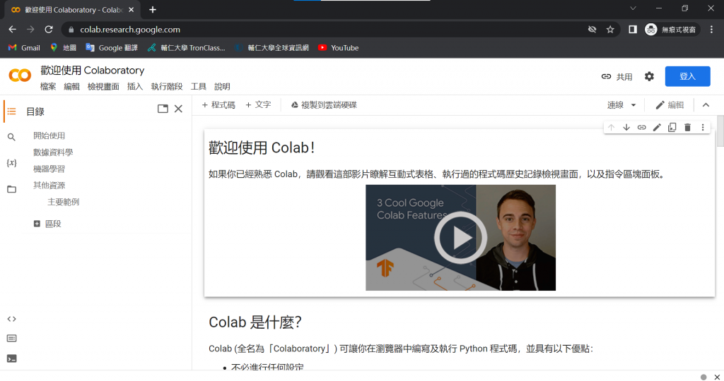Add a code cell with + 程式碼

pyautogui.click(x=218, y=105)
